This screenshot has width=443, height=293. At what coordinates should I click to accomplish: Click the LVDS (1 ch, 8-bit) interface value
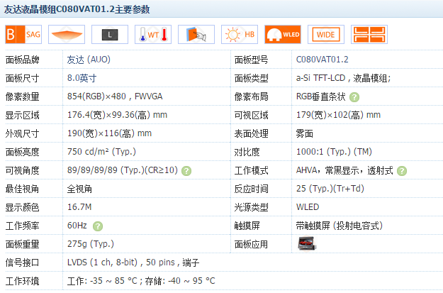[x=133, y=262]
